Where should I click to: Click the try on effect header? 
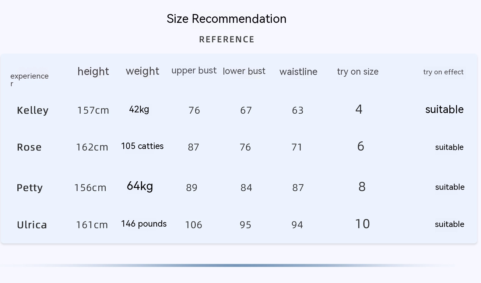click(443, 72)
